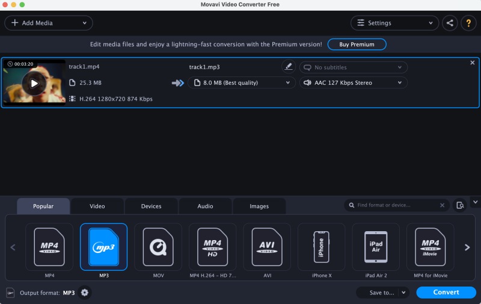Click the track1.mp3 output filename
481x304 pixels.
click(204, 67)
